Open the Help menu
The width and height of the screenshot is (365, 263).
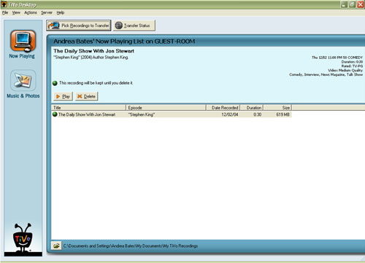point(61,12)
